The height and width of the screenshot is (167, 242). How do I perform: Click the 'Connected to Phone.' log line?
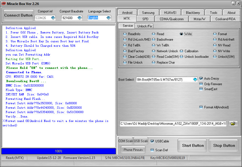tap(24, 72)
